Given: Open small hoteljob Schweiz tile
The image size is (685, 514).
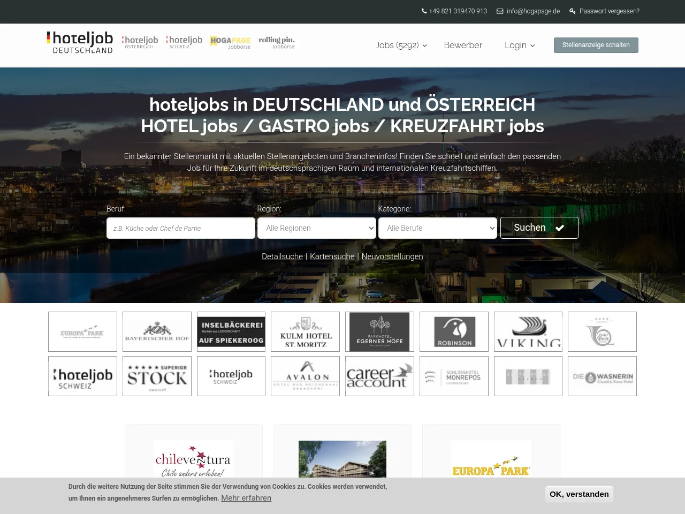Looking at the screenshot, I should (x=231, y=376).
